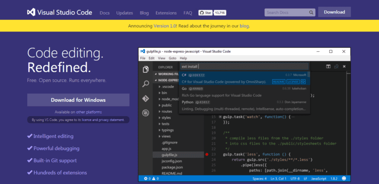379x184 pixels.
Task: Click the search magnifier in Search Docs
Action: pos(311,13)
